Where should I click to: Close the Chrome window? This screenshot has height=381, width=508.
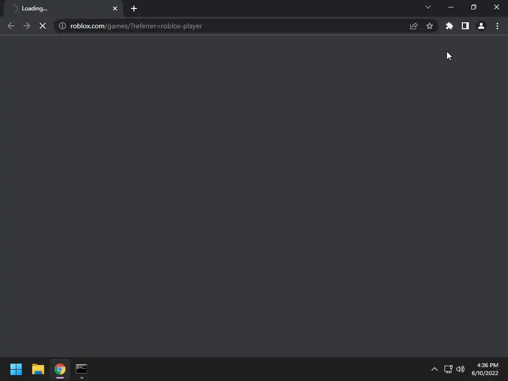point(496,7)
